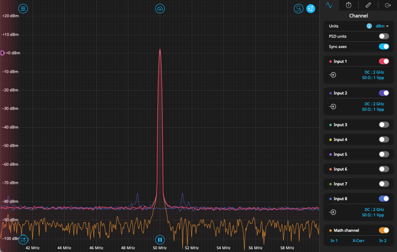The width and height of the screenshot is (397, 252).
Task: Switch to the measurement ruler tab
Action: [x=368, y=5]
